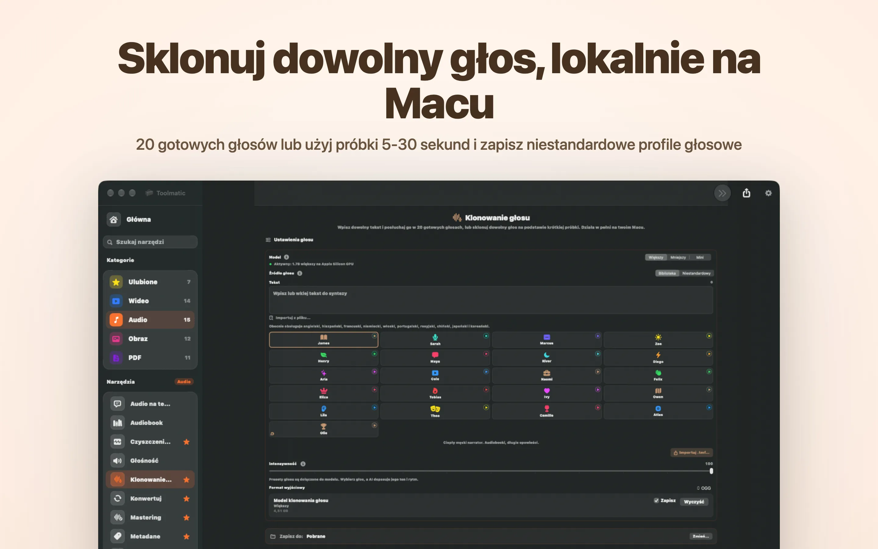Viewport: 878px width, 549px height.
Task: Toggle the favorite star for Metadane
Action: pyautogui.click(x=187, y=536)
